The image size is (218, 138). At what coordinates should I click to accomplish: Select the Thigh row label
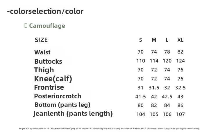click(x=44, y=70)
